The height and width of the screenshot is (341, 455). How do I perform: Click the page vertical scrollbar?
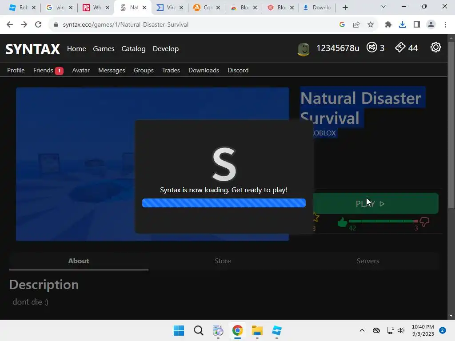point(451,125)
